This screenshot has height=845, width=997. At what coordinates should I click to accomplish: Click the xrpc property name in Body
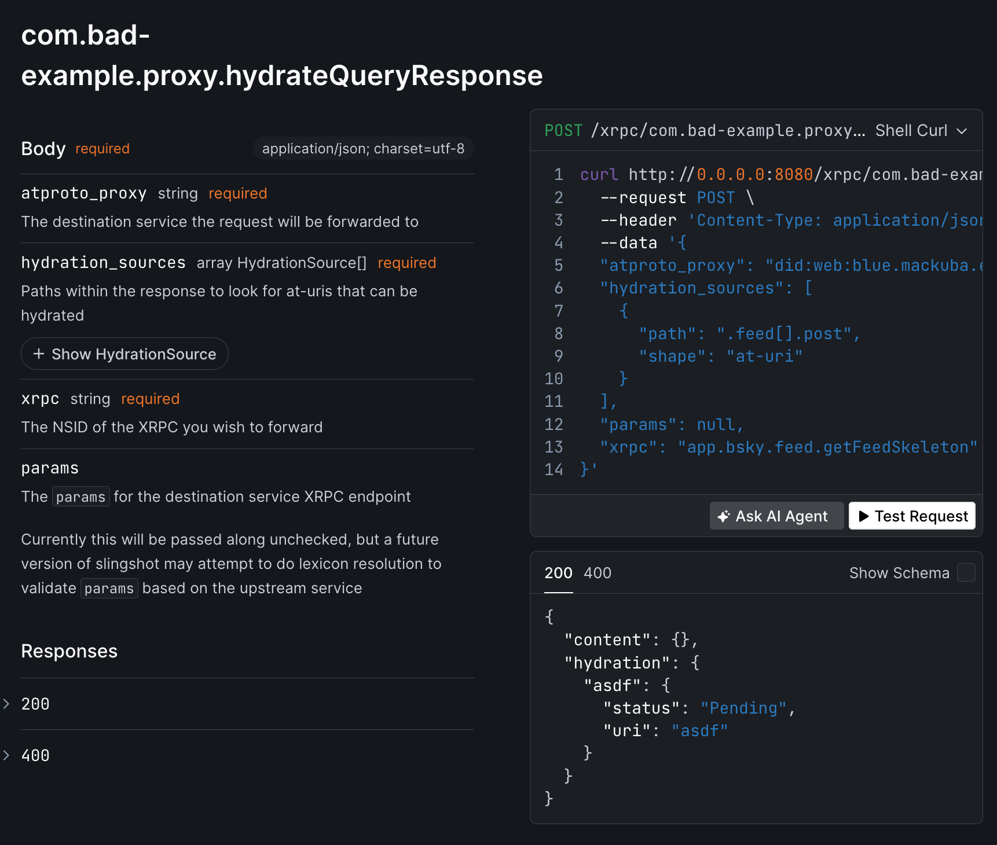[x=40, y=399]
